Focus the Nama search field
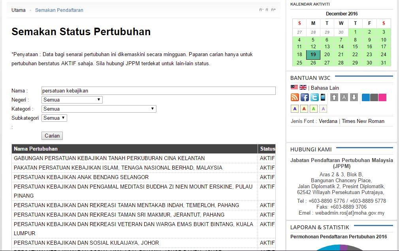 (x=158, y=91)
